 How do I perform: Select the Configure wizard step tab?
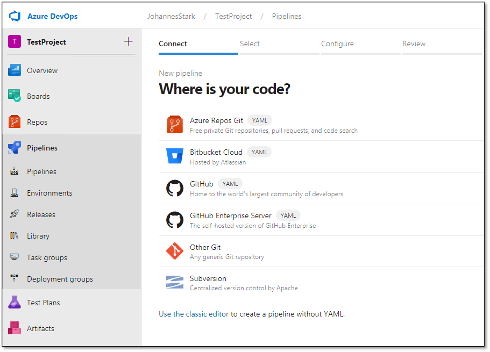(x=360, y=45)
